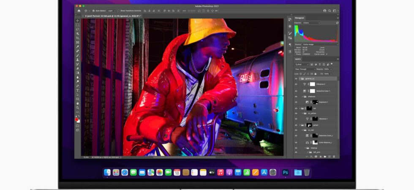Select the hat group mask thumbnail
The height and width of the screenshot is (190, 414).
pyautogui.click(x=309, y=108)
